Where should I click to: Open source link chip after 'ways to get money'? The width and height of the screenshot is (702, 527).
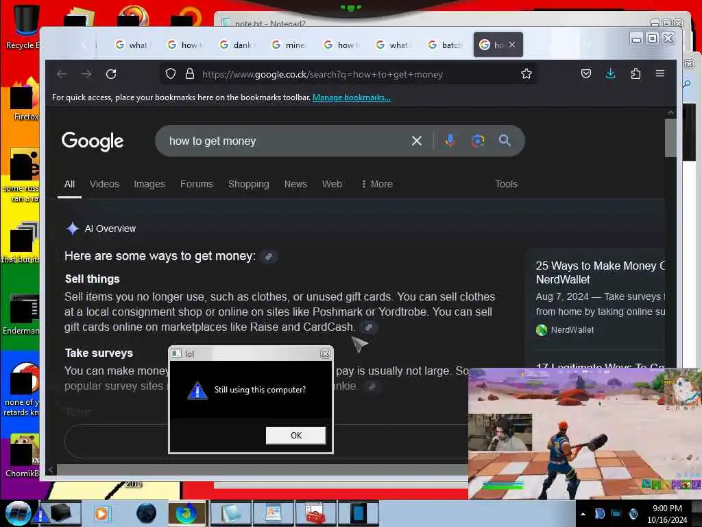[x=269, y=257]
